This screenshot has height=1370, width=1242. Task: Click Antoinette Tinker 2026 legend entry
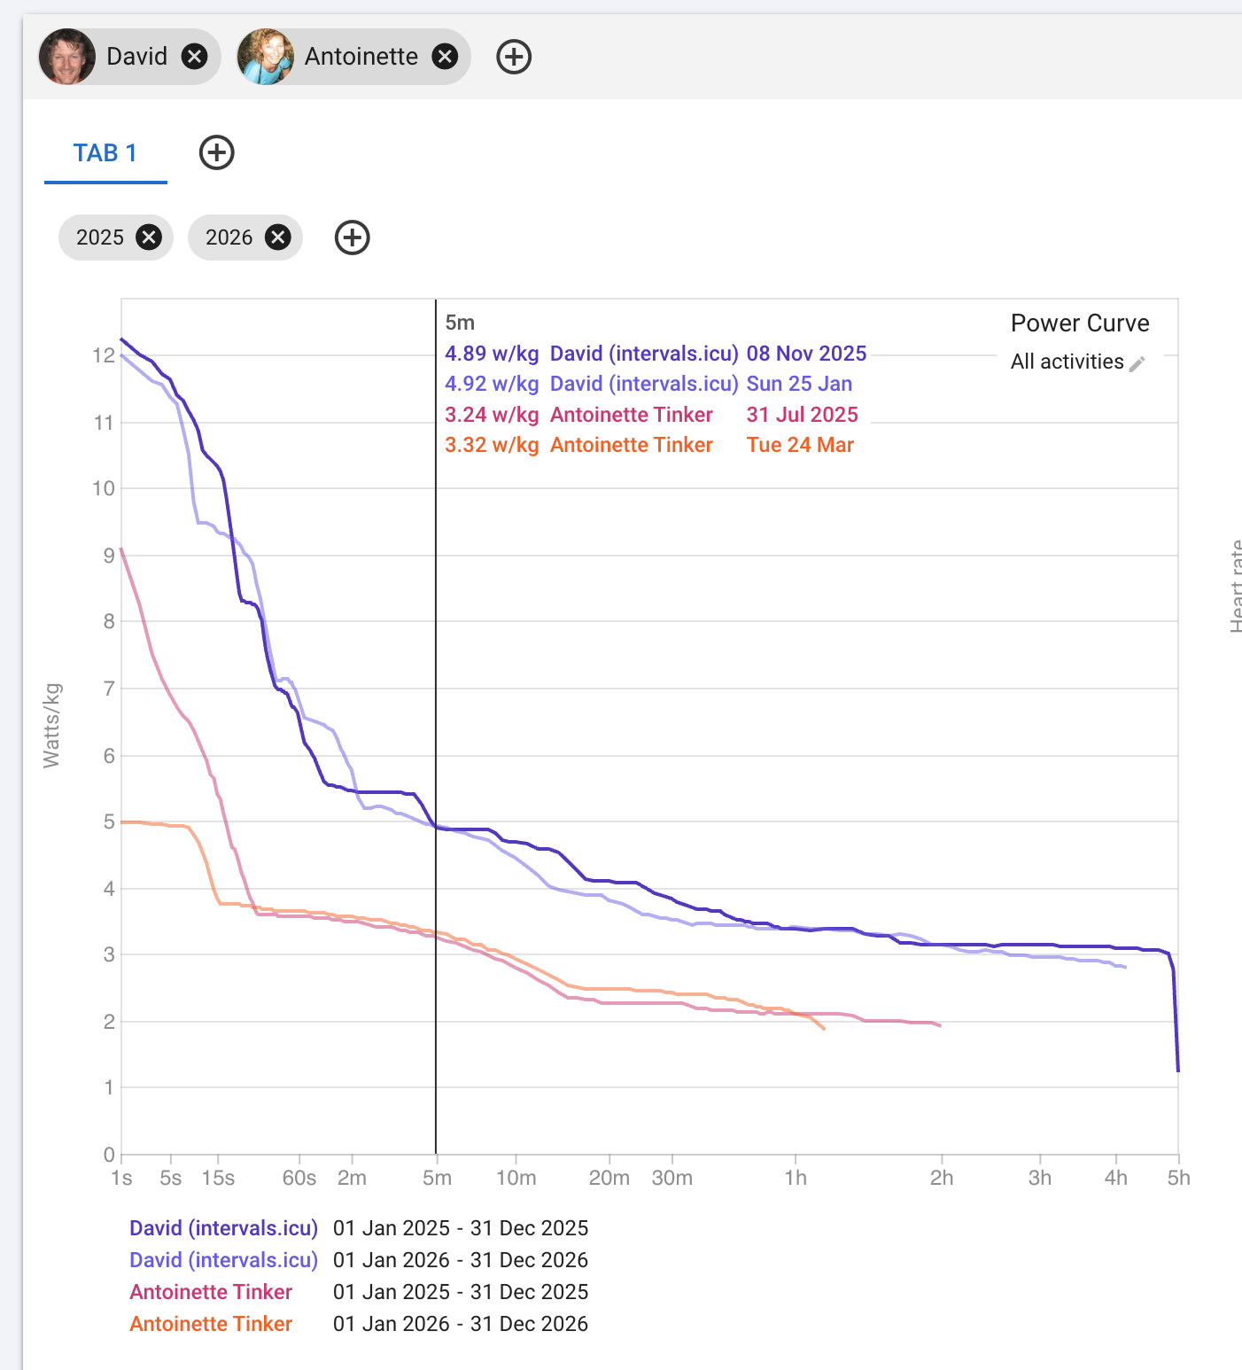(211, 1324)
